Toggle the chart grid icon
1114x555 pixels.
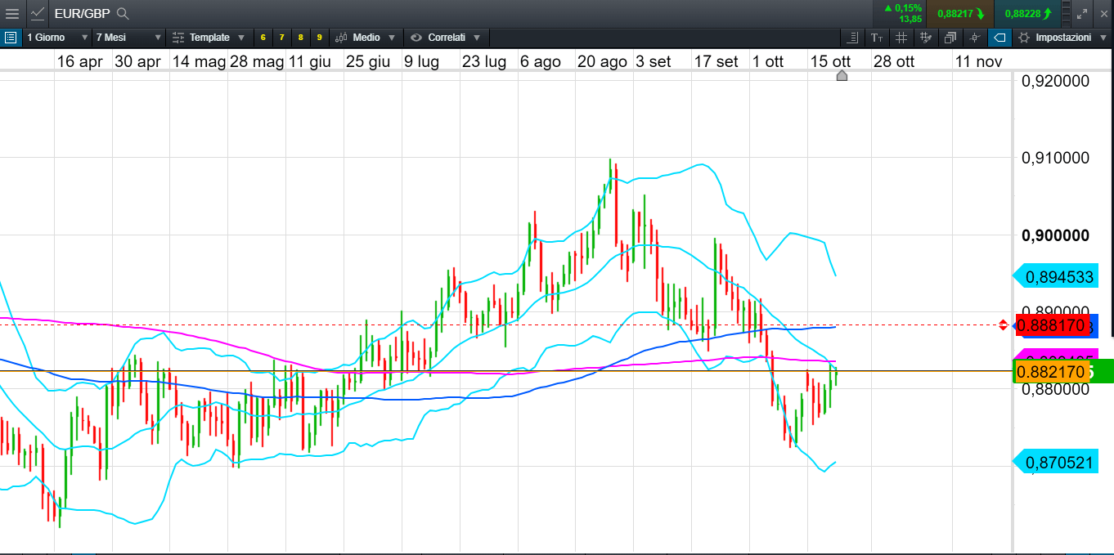[x=901, y=38]
